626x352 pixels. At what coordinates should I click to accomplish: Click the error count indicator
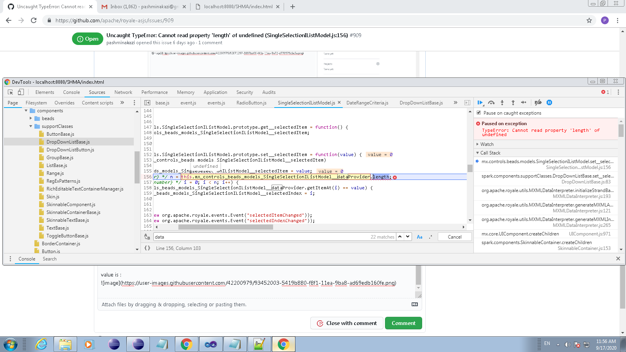pyautogui.click(x=605, y=92)
